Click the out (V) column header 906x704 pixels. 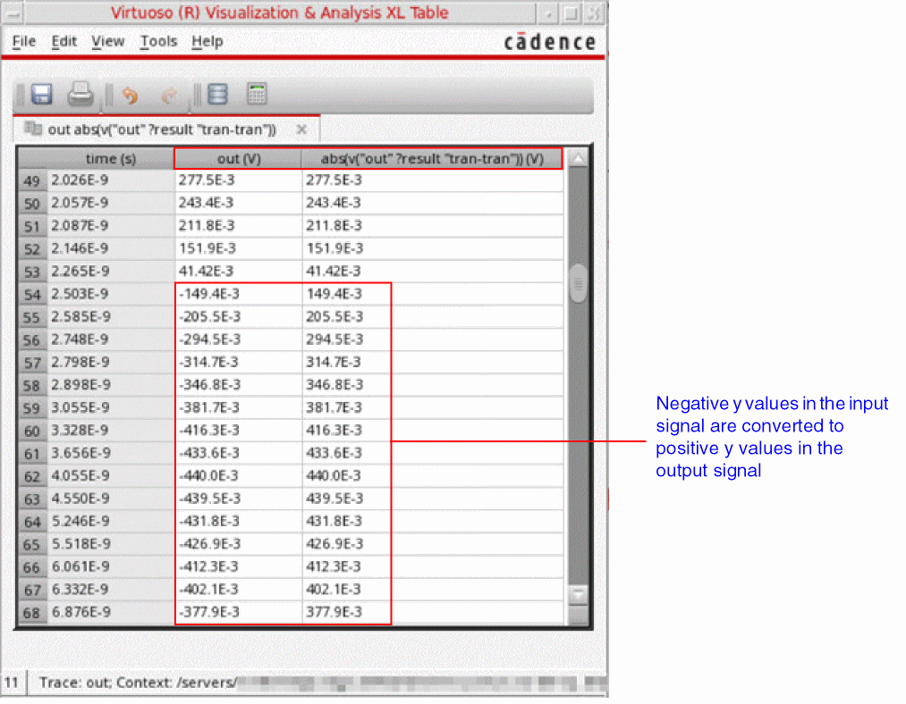point(238,159)
